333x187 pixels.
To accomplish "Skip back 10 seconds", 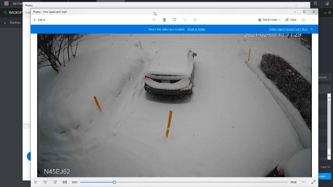I will [x=45, y=182].
